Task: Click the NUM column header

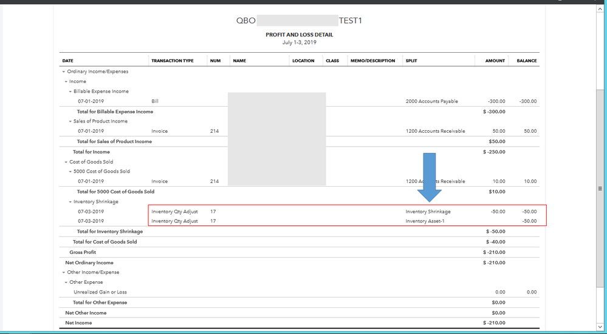Action: point(215,61)
